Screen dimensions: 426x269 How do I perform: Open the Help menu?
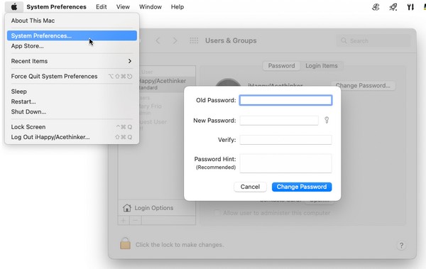(177, 7)
